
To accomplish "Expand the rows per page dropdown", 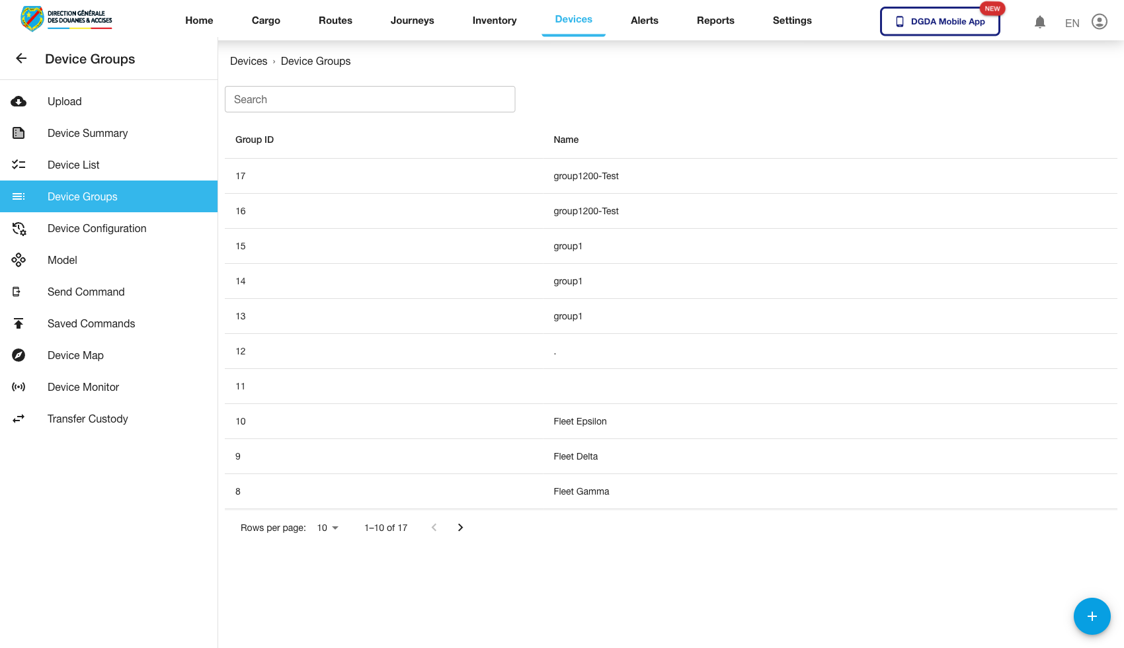I will click(x=327, y=528).
